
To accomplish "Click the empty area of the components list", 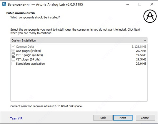I will pyautogui.click(x=79, y=85).
